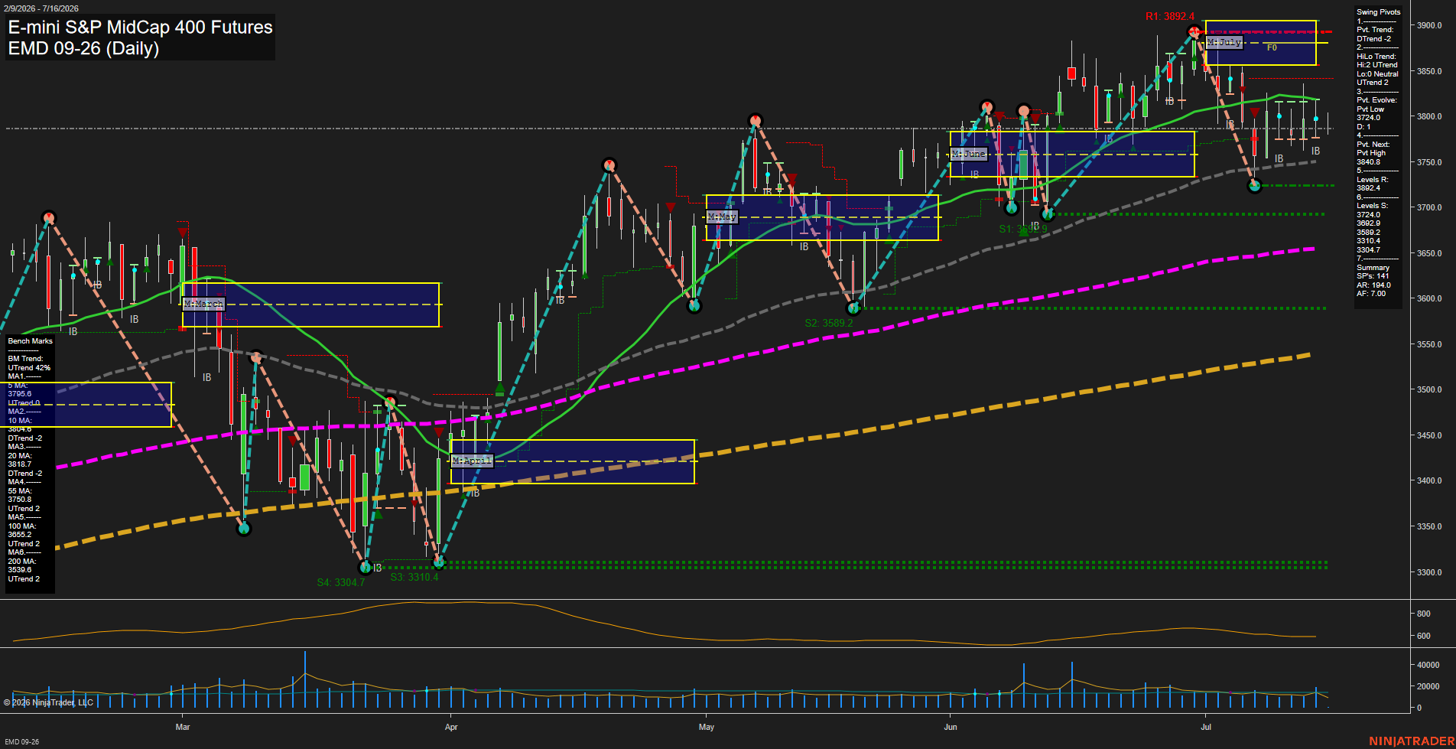Select the swing pivot low at S2 3589.2
Screen dimensions: 1456x749
coord(854,308)
